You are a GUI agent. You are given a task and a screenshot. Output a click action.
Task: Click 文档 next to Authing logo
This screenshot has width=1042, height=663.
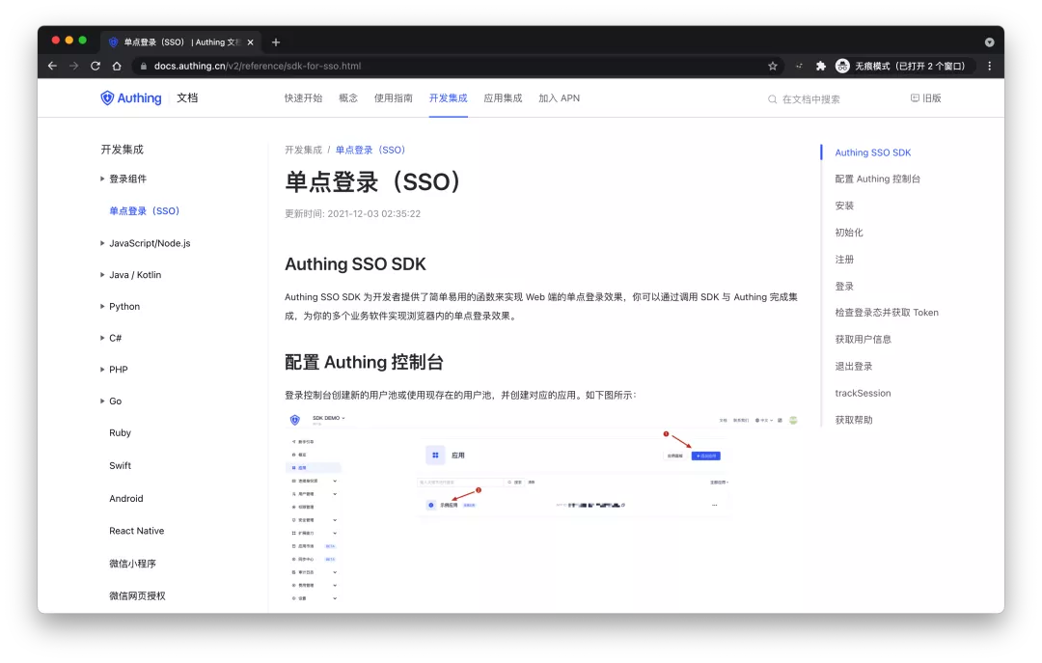[x=187, y=97]
